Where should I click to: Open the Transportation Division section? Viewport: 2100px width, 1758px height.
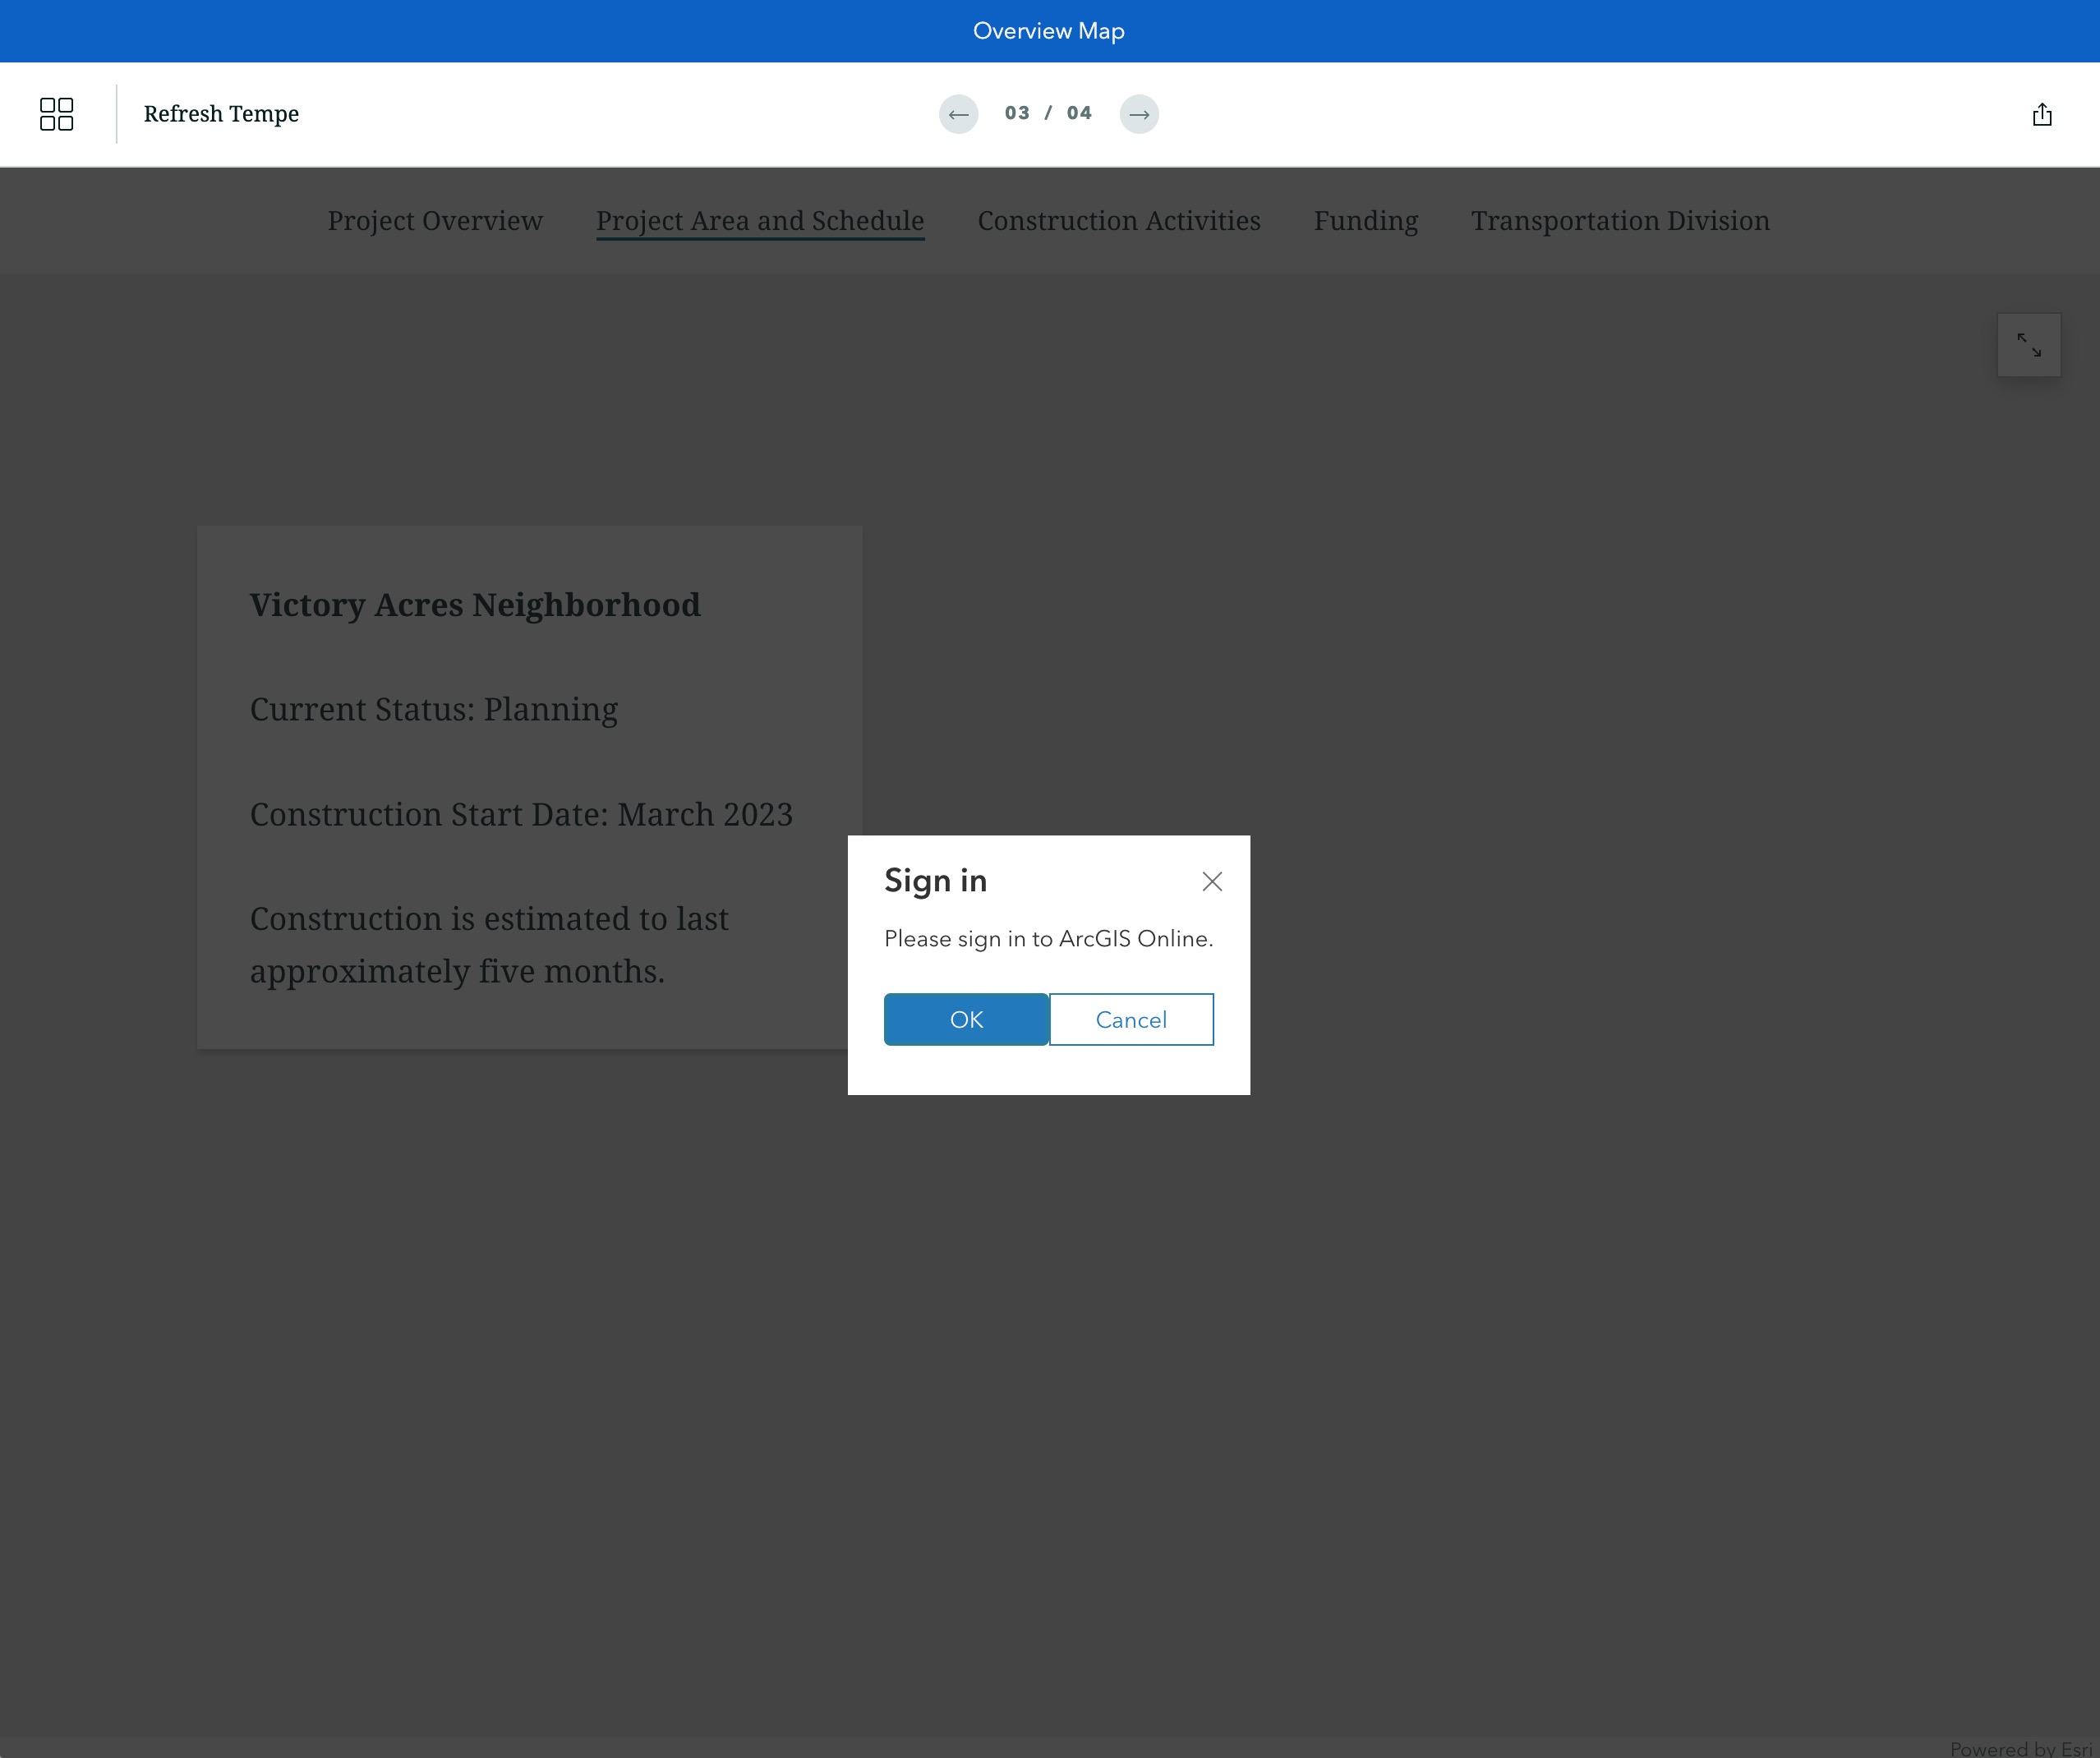1620,221
